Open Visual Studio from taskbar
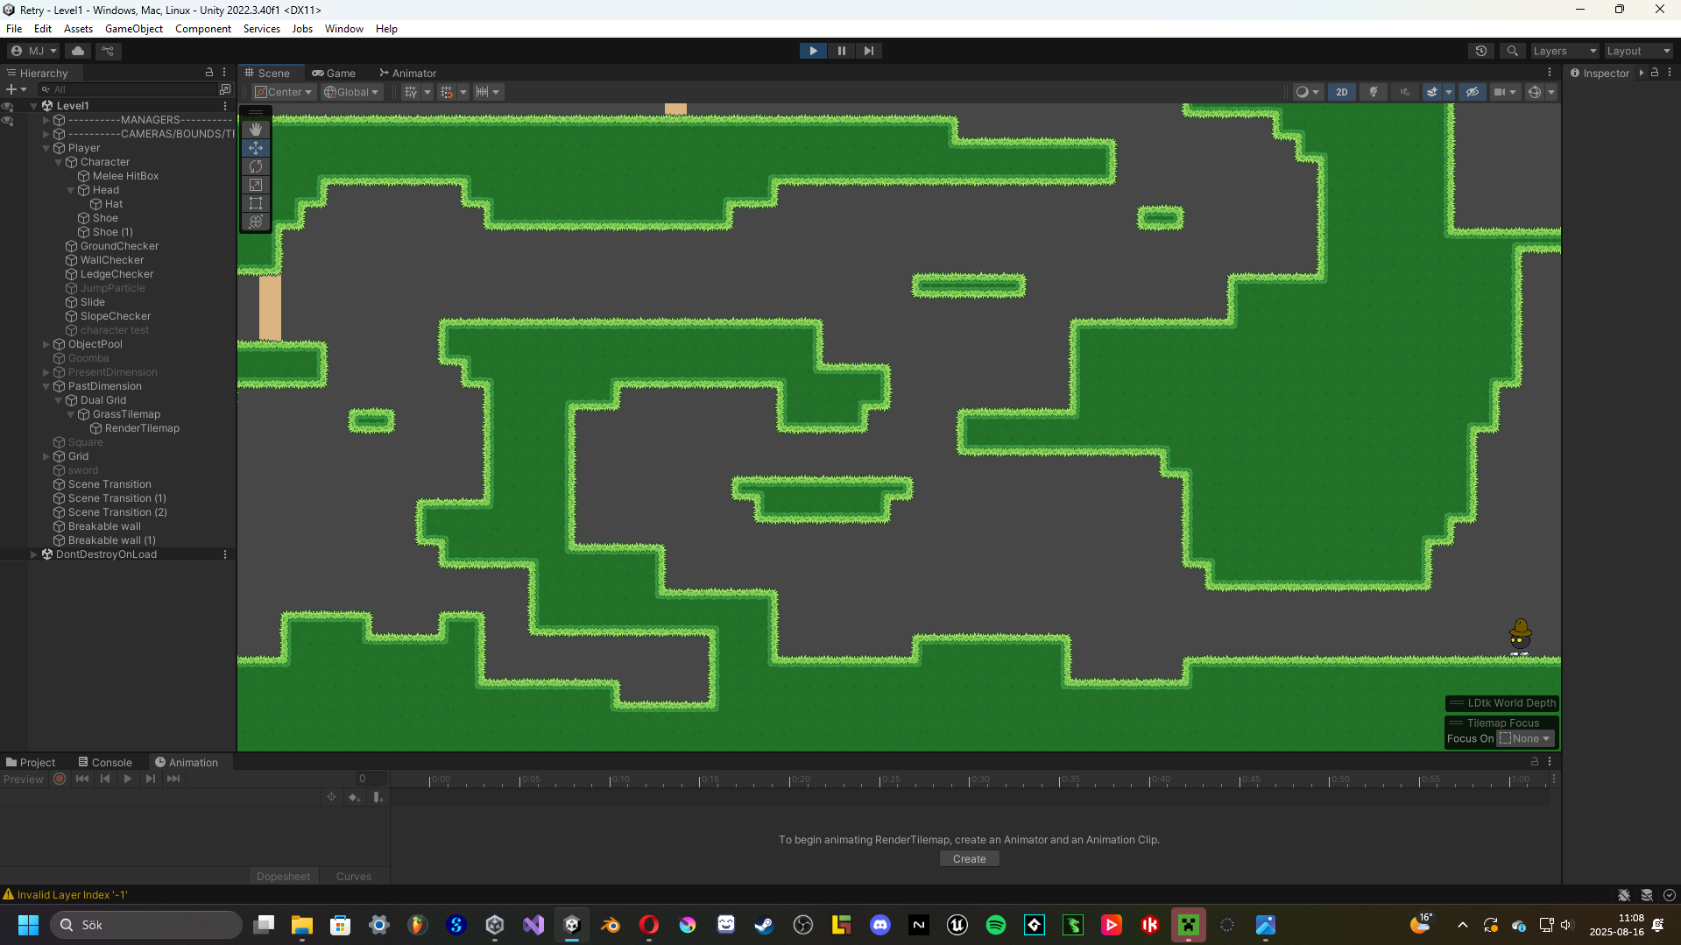 (x=533, y=925)
